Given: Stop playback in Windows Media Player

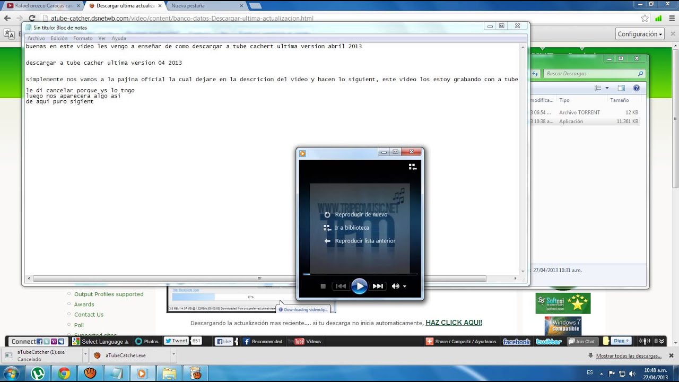Looking at the screenshot, I should point(323,286).
